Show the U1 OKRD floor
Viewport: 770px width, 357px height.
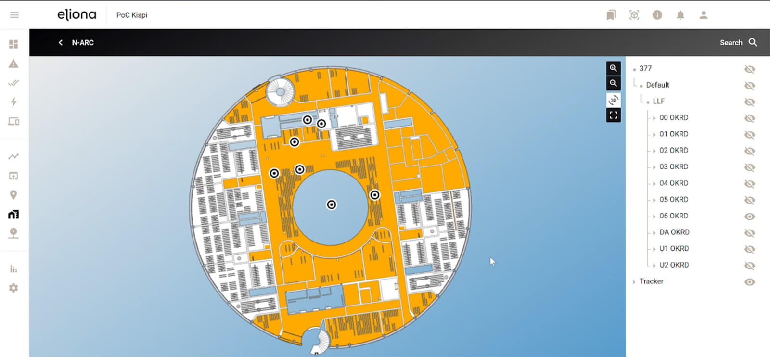tap(750, 249)
